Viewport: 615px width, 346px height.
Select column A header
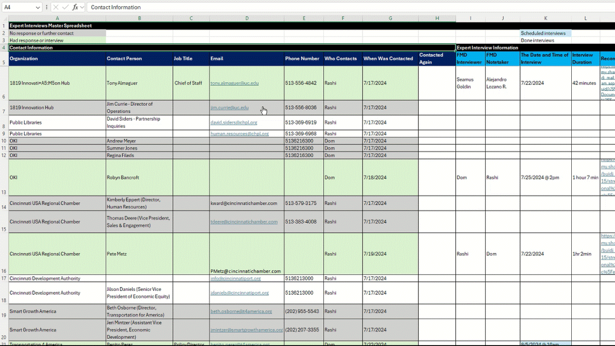click(x=57, y=18)
